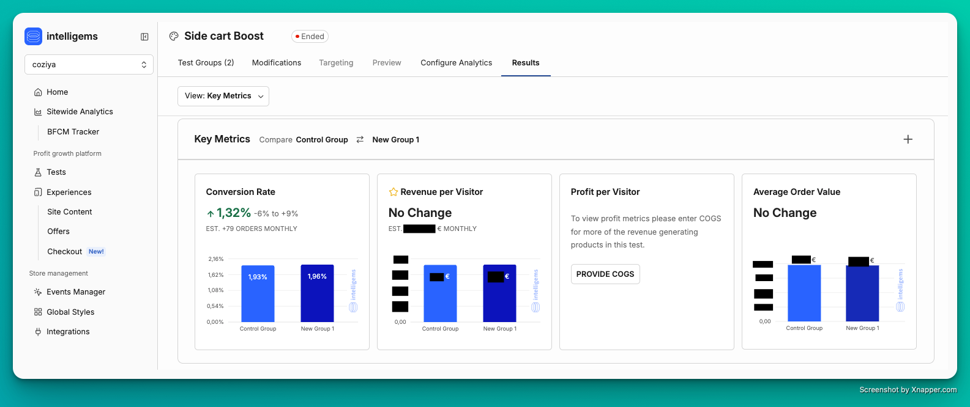Go to Tests in the sidebar

[x=56, y=172]
